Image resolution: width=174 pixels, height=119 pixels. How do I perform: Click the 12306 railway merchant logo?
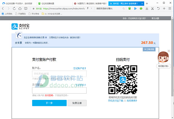(x=19, y=35)
